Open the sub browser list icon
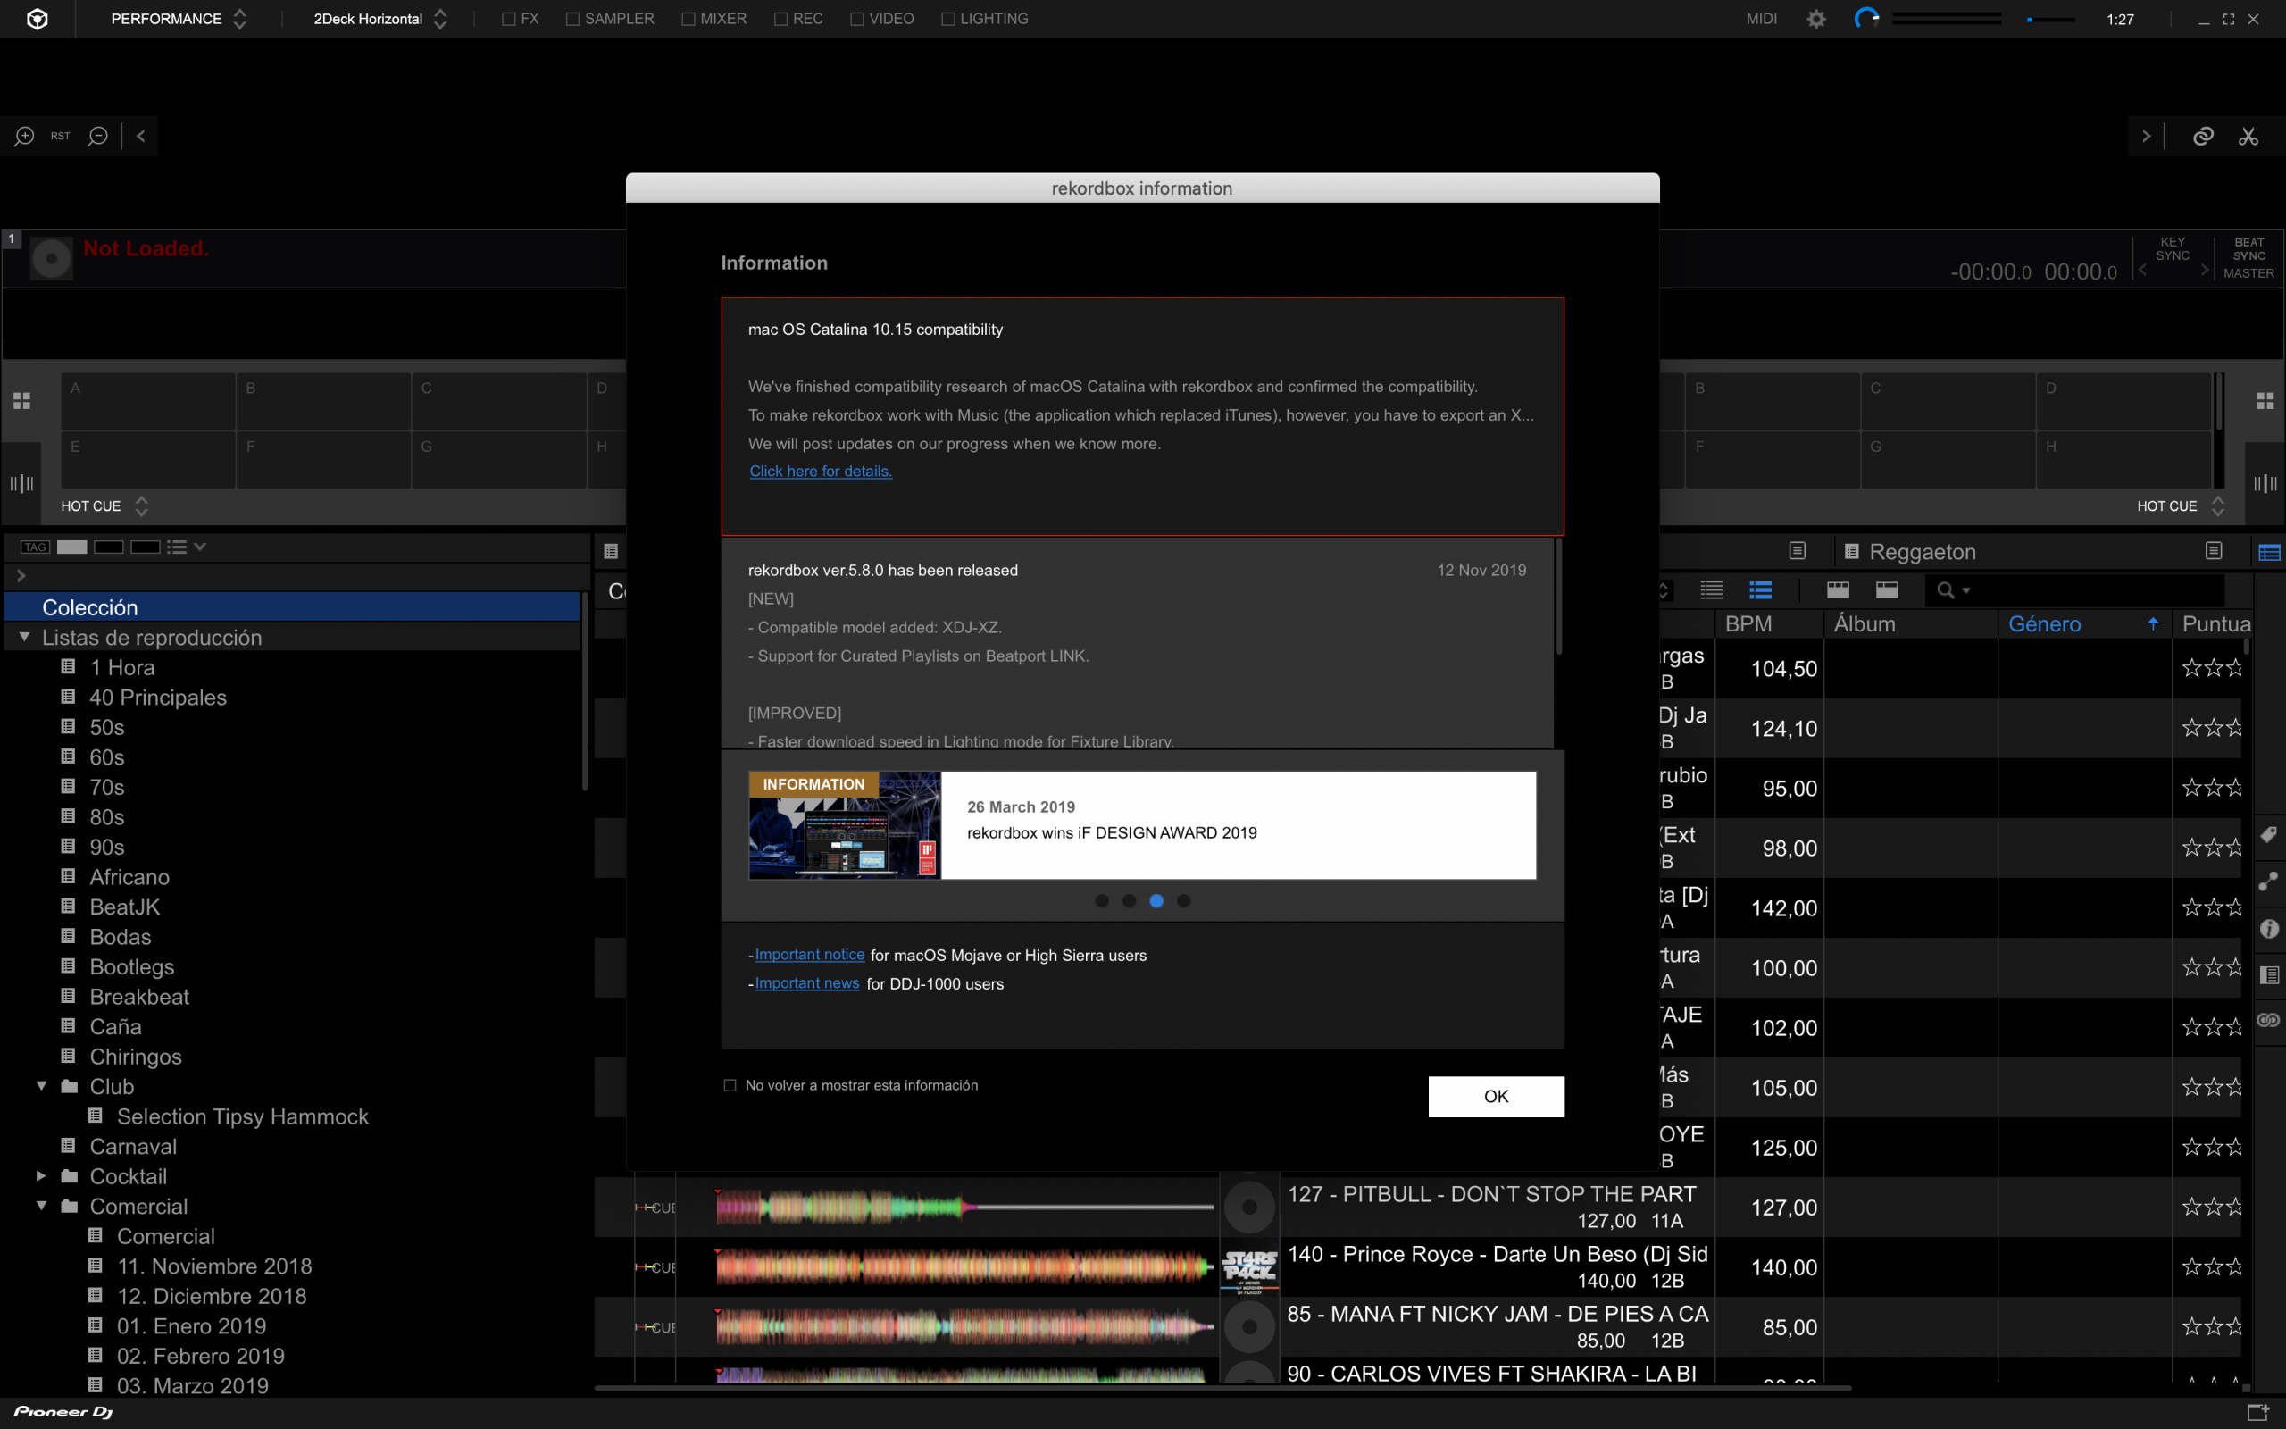This screenshot has height=1429, width=2286. 2269,975
